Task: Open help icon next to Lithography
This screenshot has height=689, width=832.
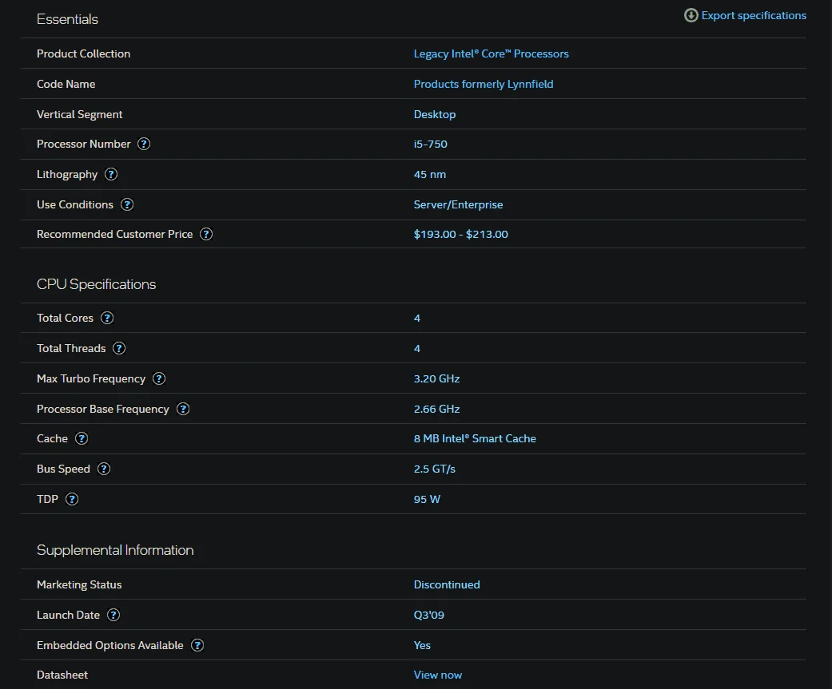Action: click(x=111, y=174)
